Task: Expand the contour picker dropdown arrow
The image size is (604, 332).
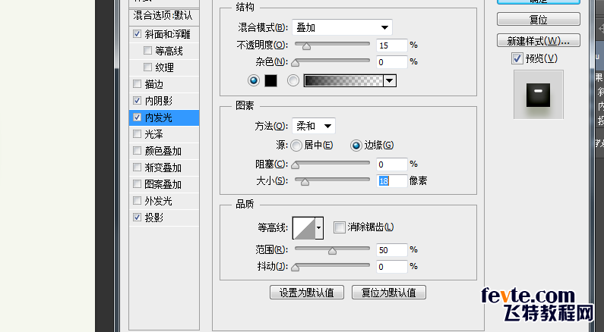Action: coord(319,227)
